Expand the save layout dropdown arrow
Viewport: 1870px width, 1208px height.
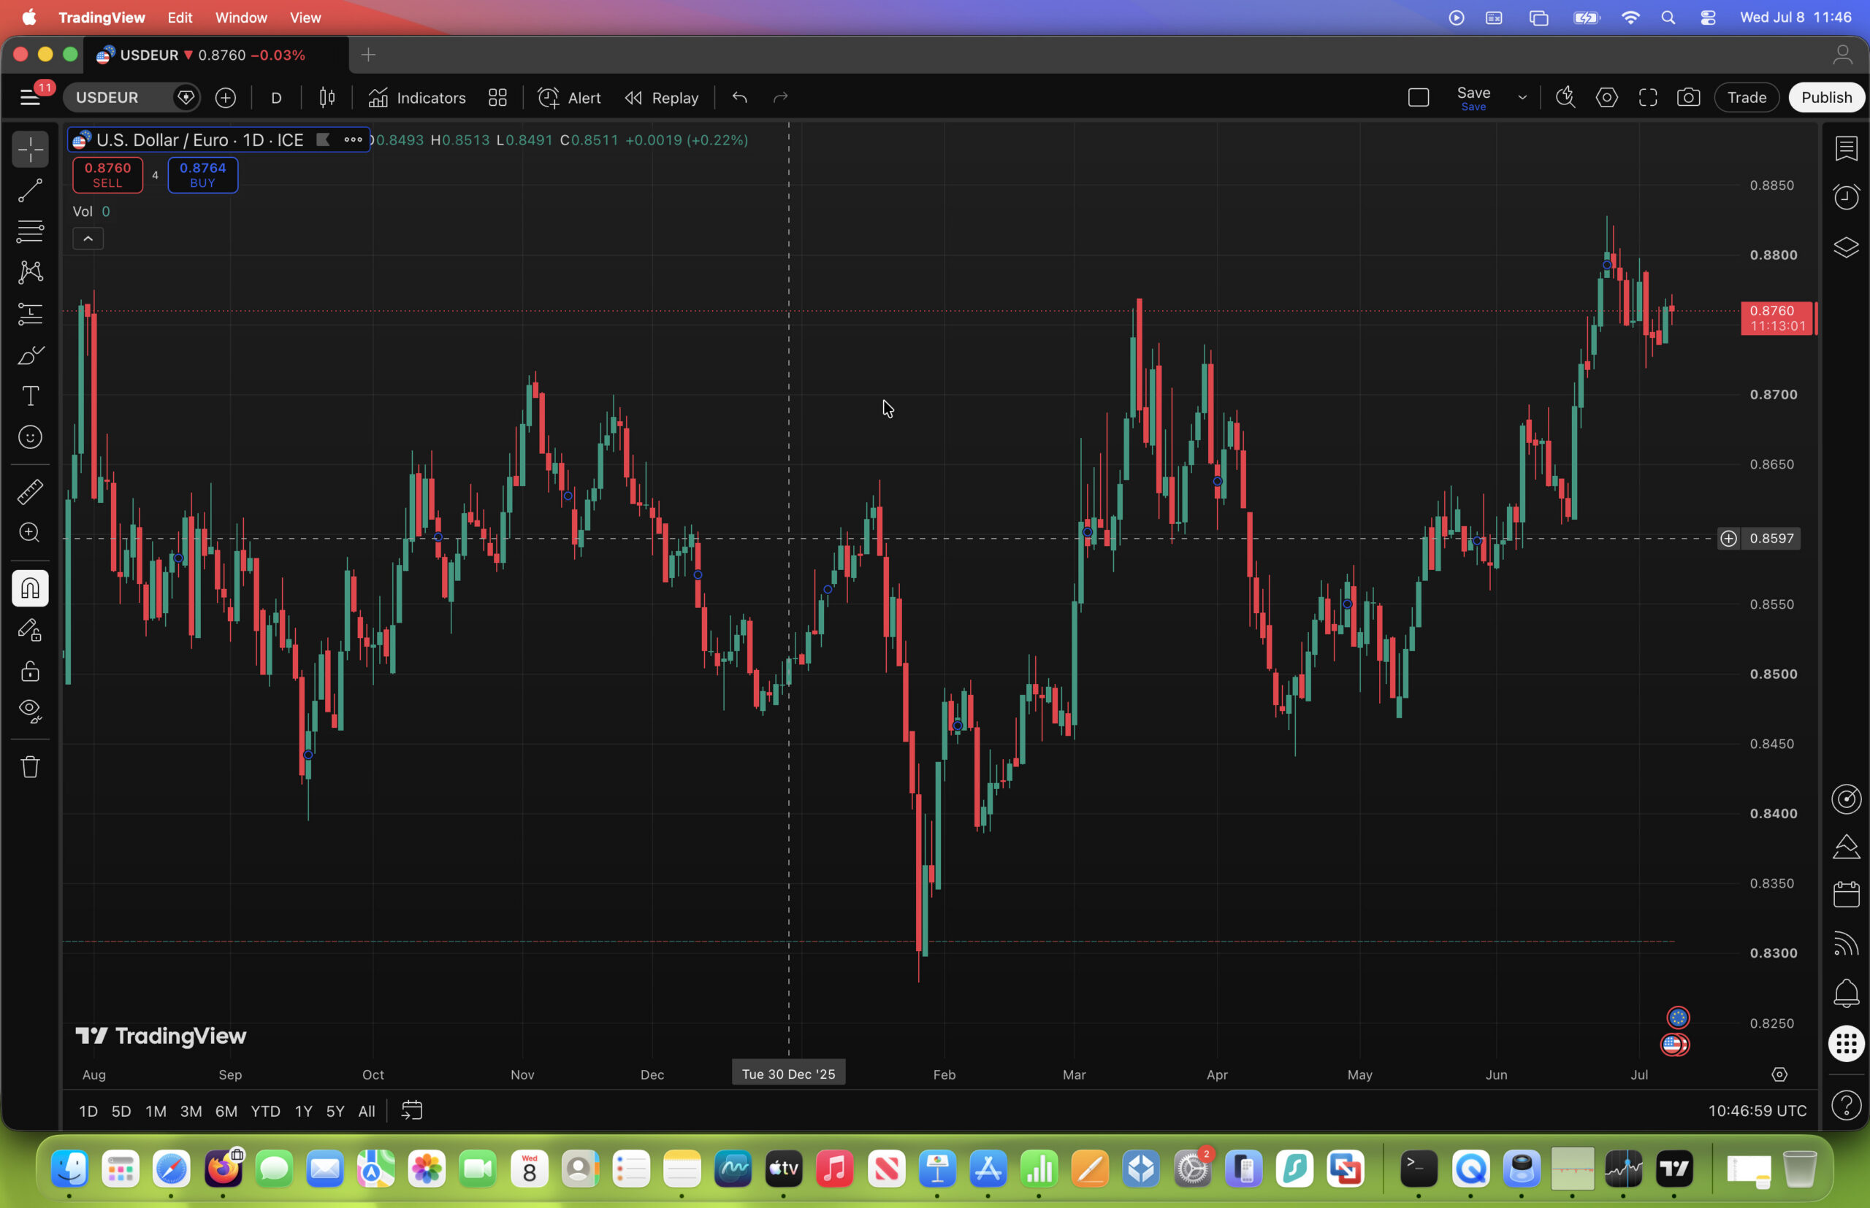point(1522,97)
